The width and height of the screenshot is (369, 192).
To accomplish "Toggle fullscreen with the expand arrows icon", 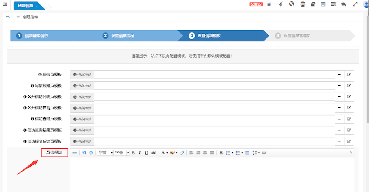I will click(355, 4).
